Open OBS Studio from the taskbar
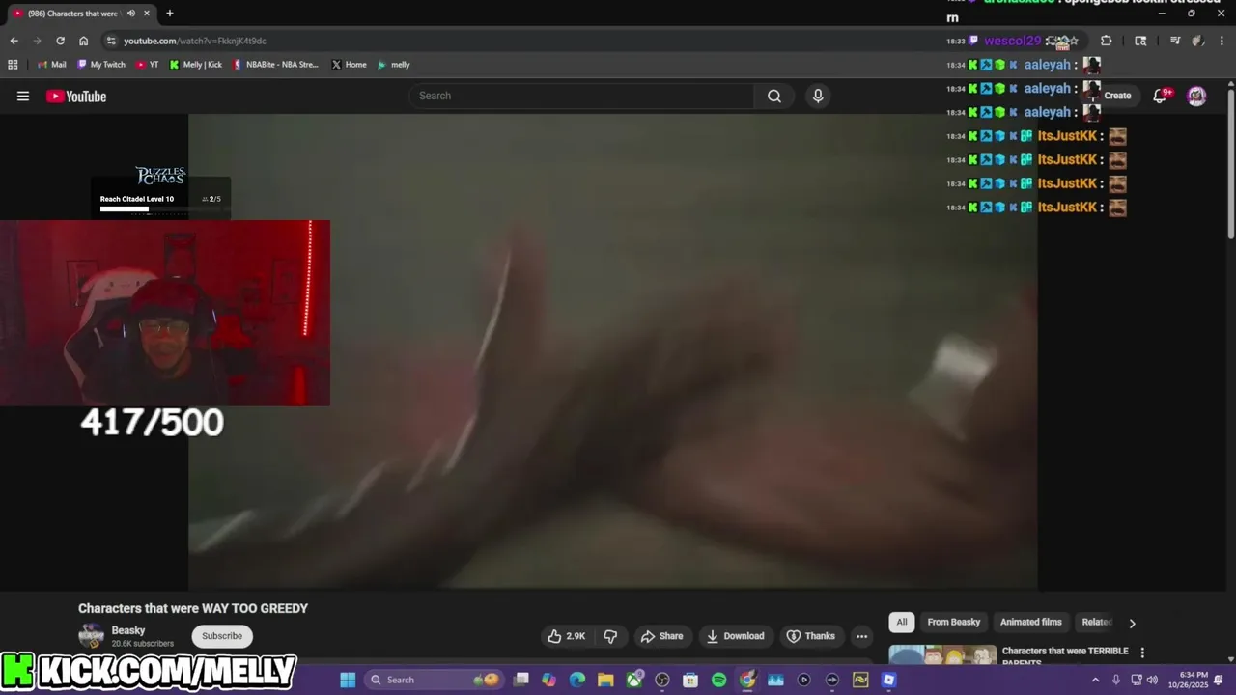The width and height of the screenshot is (1236, 695). [x=662, y=680]
